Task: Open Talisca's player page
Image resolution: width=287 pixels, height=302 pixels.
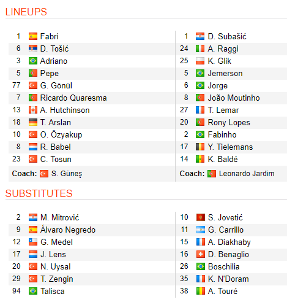Action: tap(53, 291)
